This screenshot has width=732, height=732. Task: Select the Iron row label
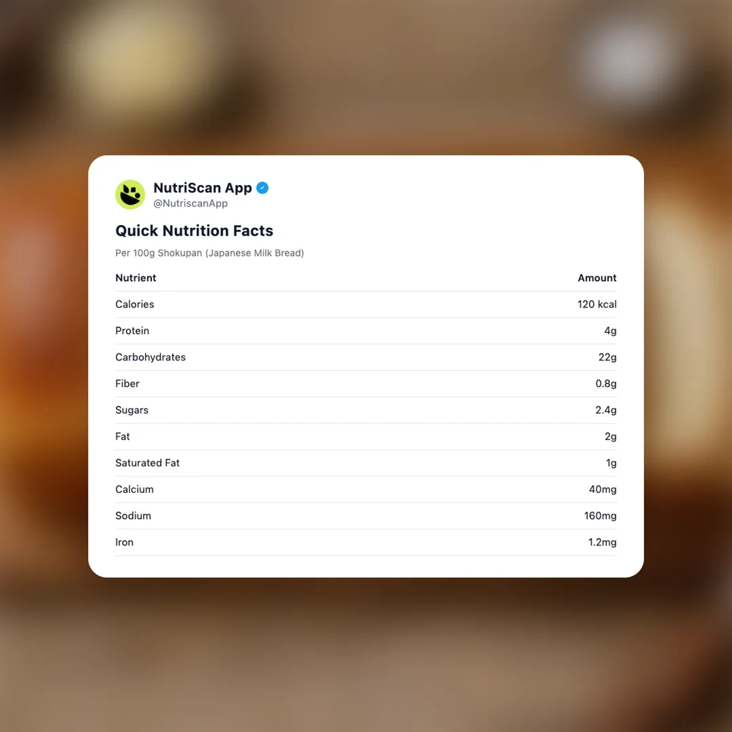tap(124, 542)
